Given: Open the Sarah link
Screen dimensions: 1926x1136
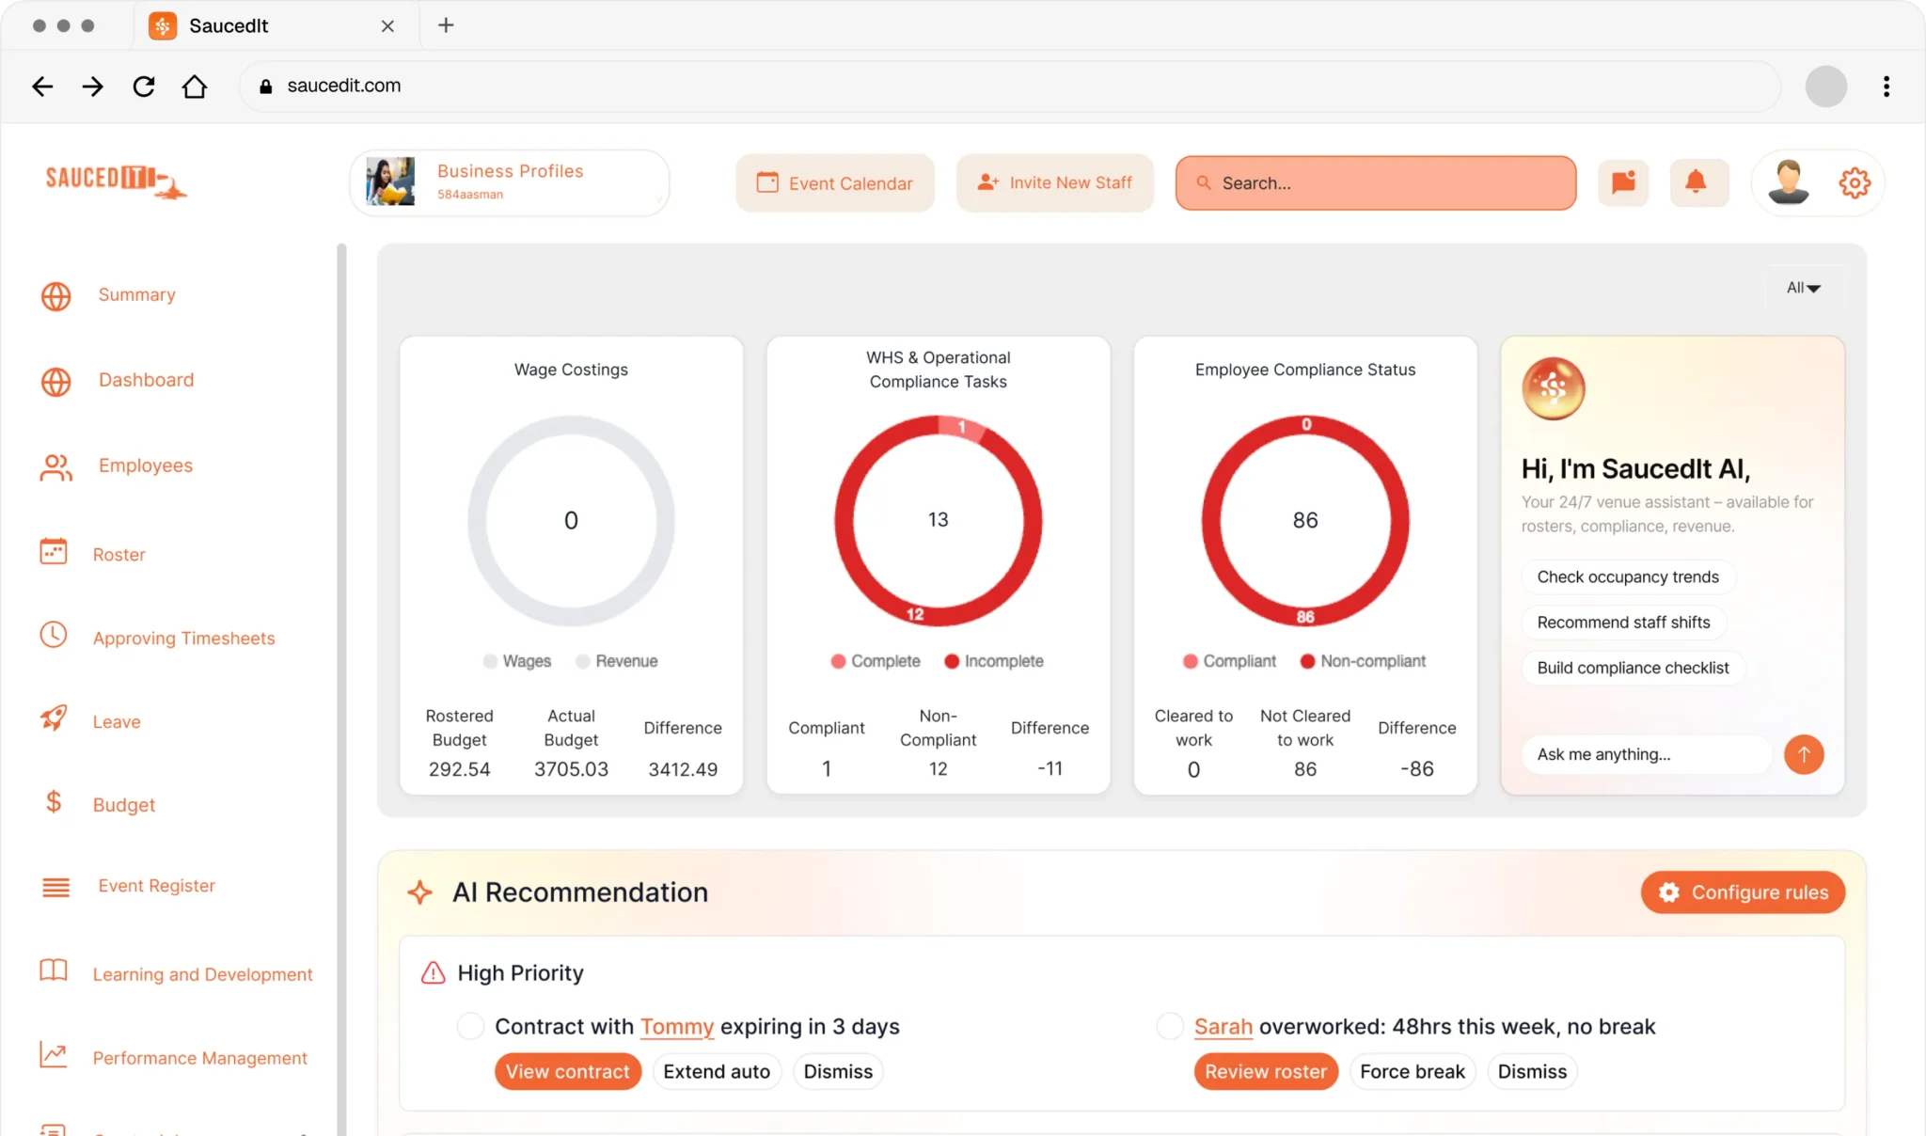Looking at the screenshot, I should pyautogui.click(x=1223, y=1026).
